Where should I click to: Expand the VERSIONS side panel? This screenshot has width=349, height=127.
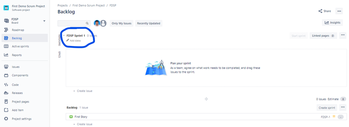(59, 40)
